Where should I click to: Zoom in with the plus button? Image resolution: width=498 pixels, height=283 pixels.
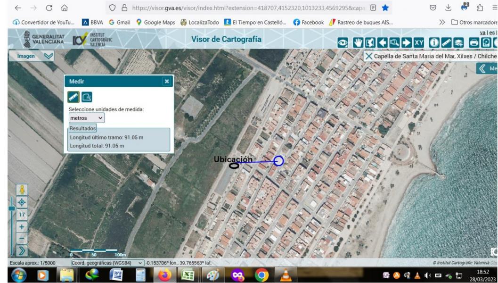(x=22, y=226)
